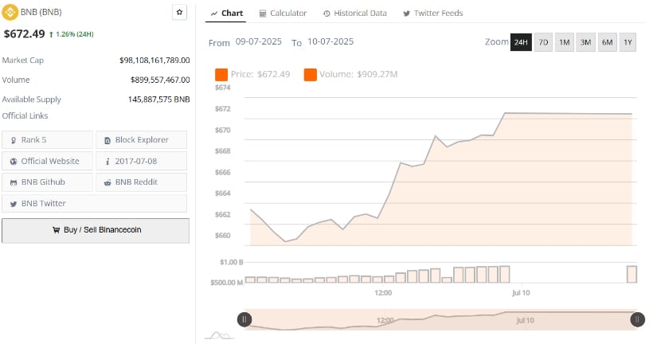Open the BNB Reddit link
657x344 pixels.
pyautogui.click(x=141, y=182)
